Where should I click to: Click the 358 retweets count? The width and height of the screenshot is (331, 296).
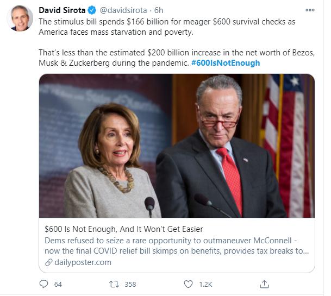(130, 284)
